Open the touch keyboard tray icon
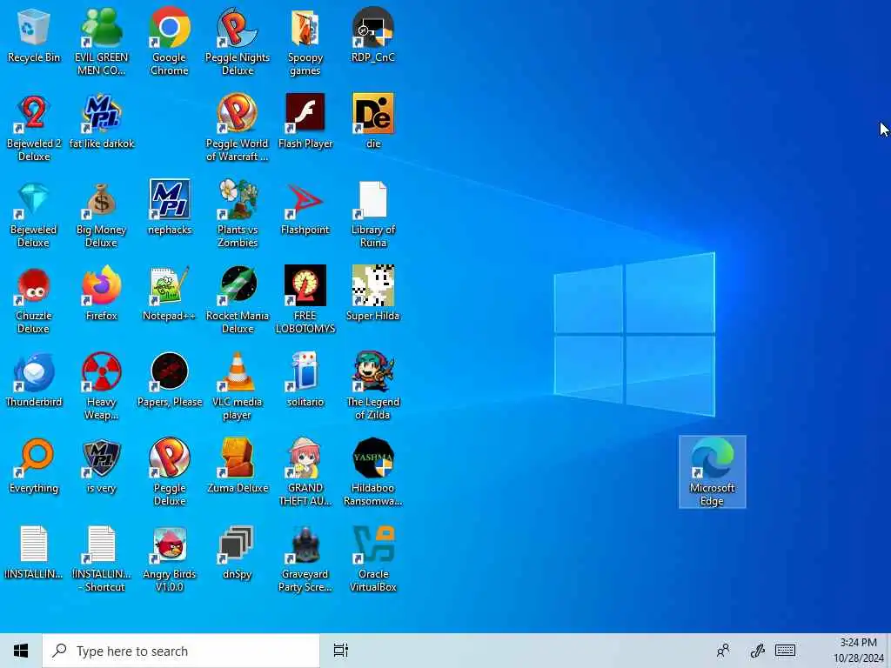 click(x=786, y=651)
